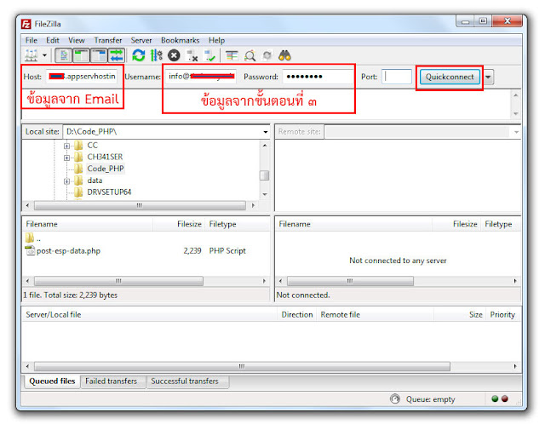Search for files with binoculars icon
Viewport: 545px width, 430px height.
click(x=284, y=55)
